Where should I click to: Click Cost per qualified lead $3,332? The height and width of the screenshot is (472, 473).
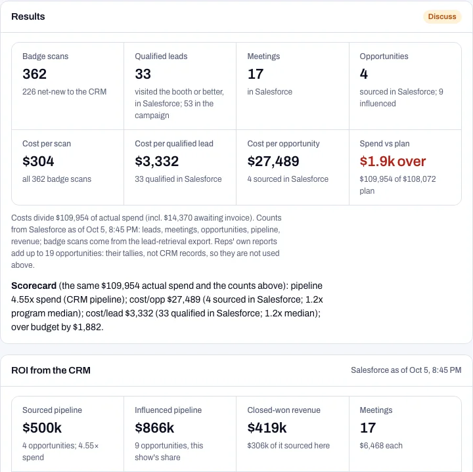click(156, 161)
